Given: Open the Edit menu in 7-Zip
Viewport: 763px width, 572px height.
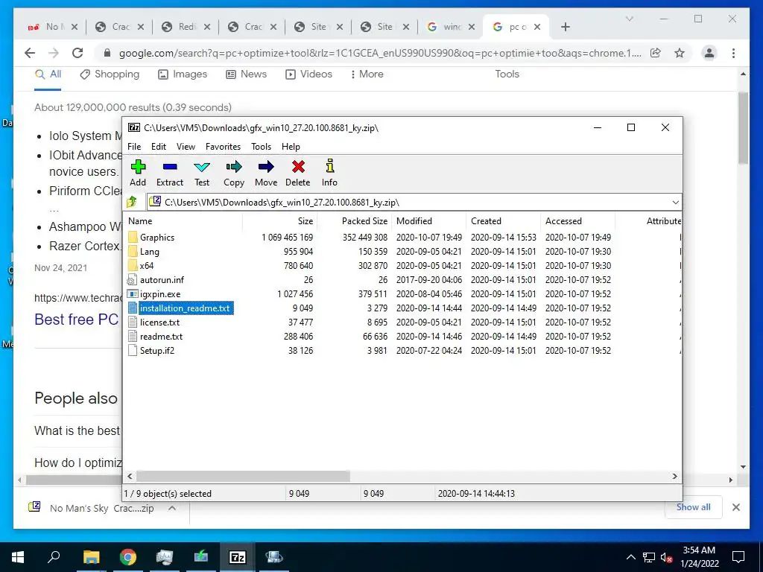Looking at the screenshot, I should tap(159, 147).
